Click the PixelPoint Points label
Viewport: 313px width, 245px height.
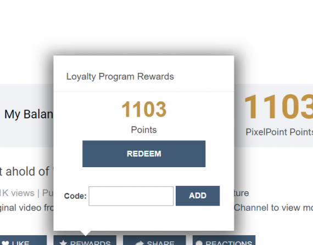coord(280,132)
